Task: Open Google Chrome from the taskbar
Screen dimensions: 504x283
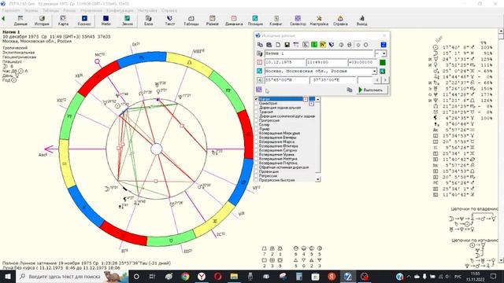Action: click(x=185, y=276)
